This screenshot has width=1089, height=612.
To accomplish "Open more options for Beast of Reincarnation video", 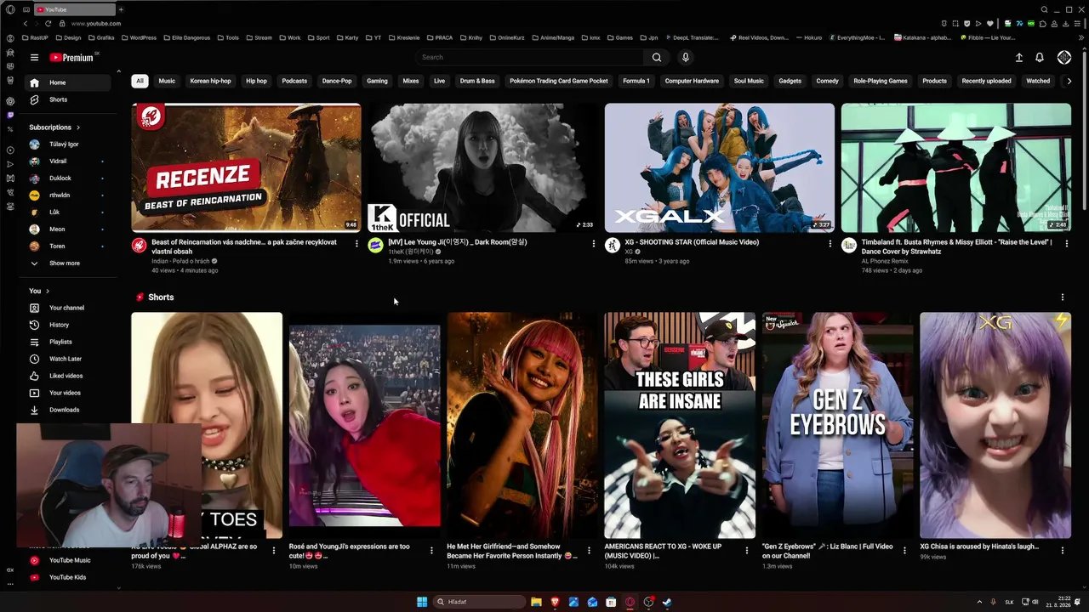I will tap(356, 244).
